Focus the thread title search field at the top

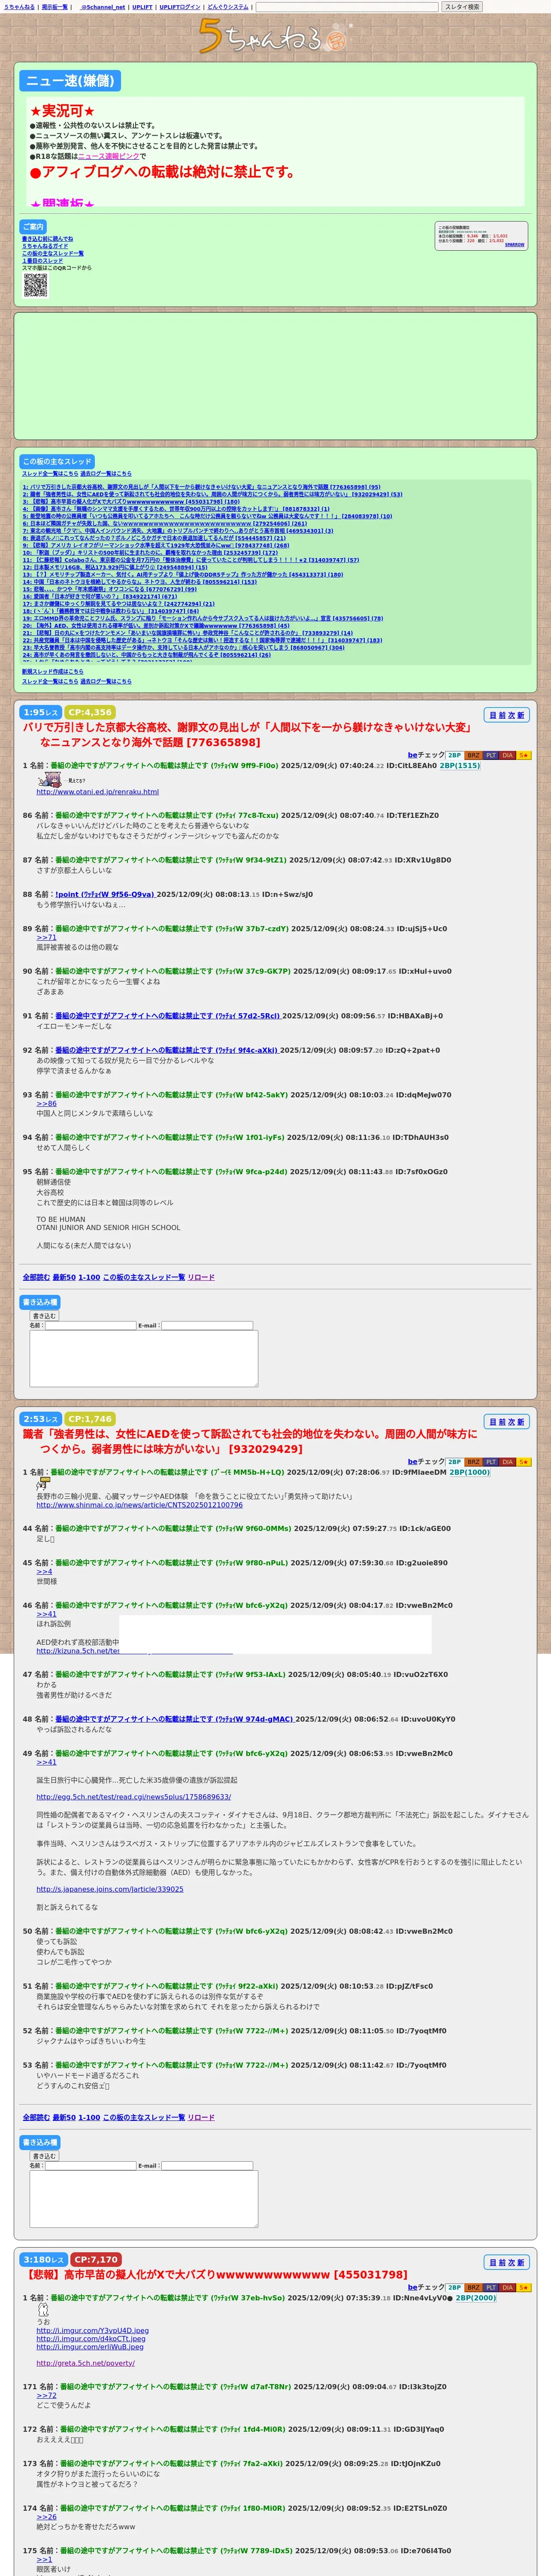347,7
